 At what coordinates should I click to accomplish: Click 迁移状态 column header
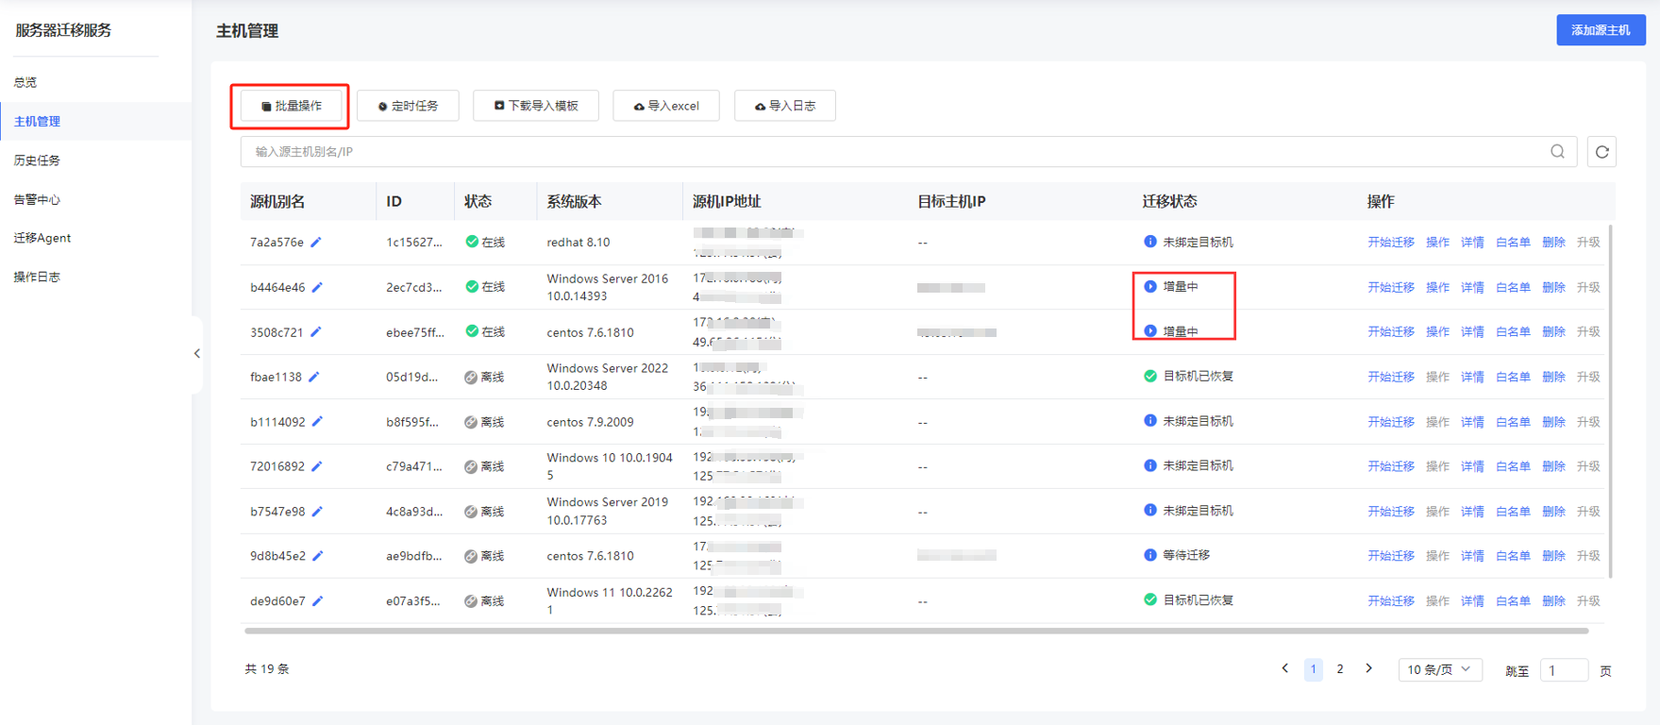1170,201
